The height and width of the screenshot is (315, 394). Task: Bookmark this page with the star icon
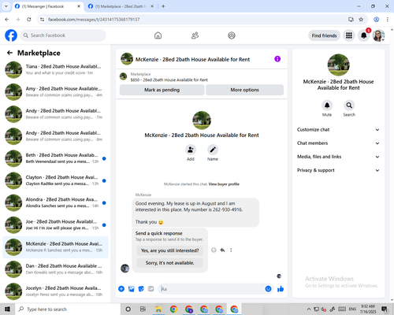coord(361,20)
